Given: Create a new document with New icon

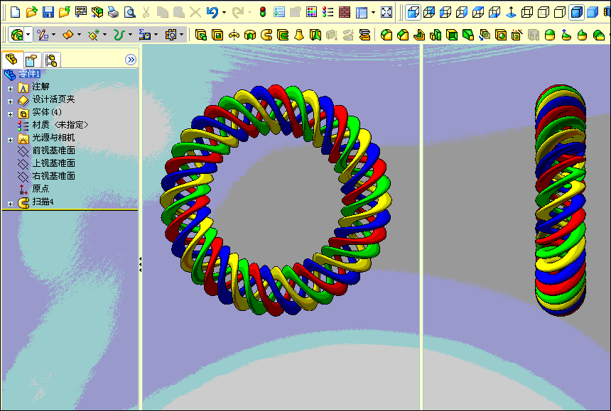Looking at the screenshot, I should (x=15, y=11).
